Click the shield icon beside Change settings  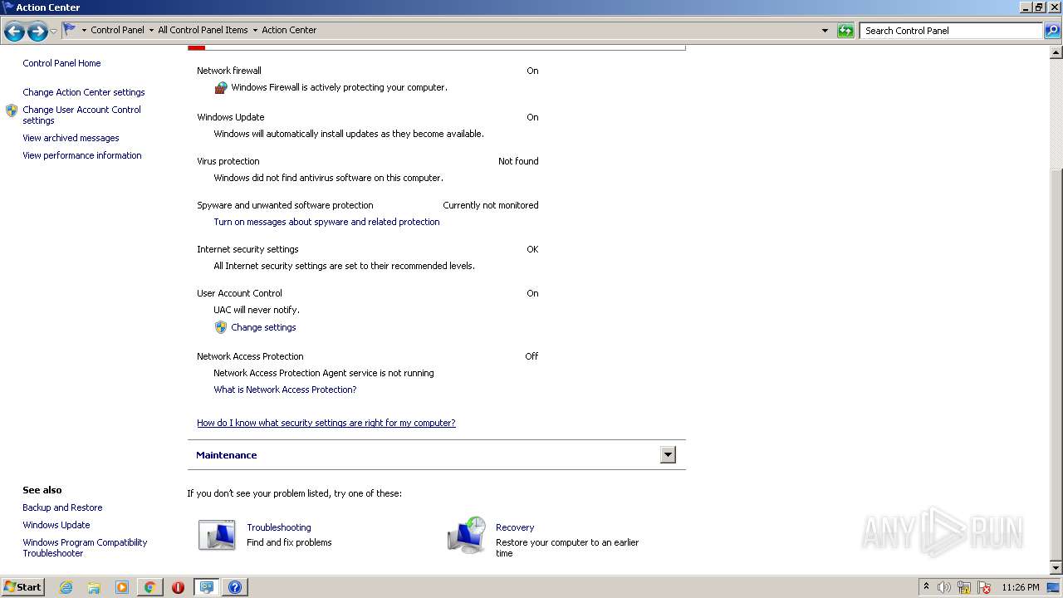221,327
